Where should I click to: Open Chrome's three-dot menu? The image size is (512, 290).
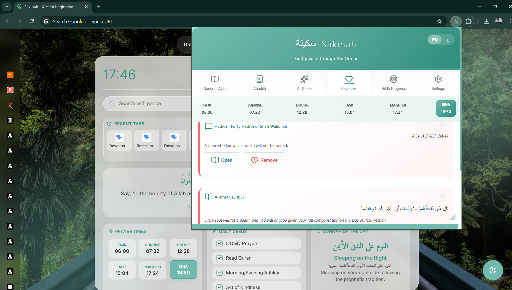[510, 21]
